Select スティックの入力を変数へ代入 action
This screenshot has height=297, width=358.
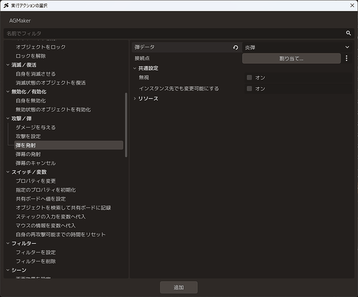[51, 217]
